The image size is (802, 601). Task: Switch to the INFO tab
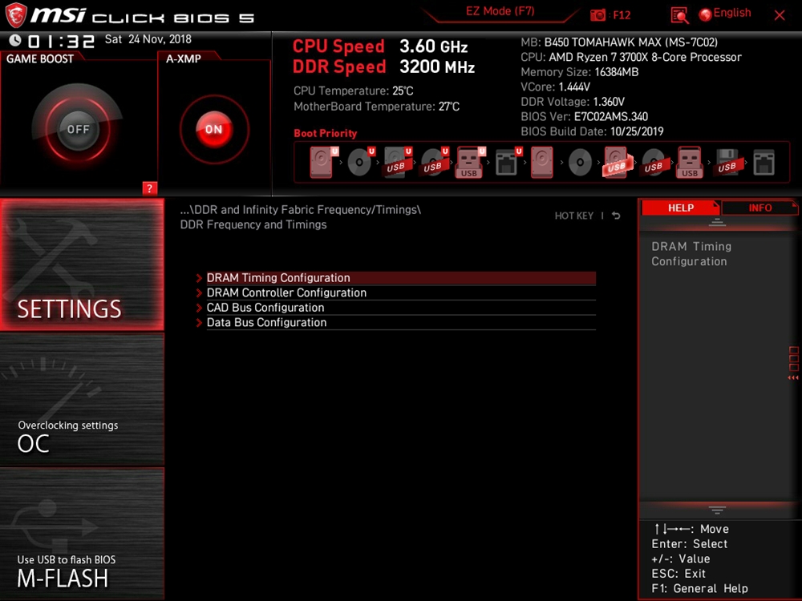tap(759, 208)
